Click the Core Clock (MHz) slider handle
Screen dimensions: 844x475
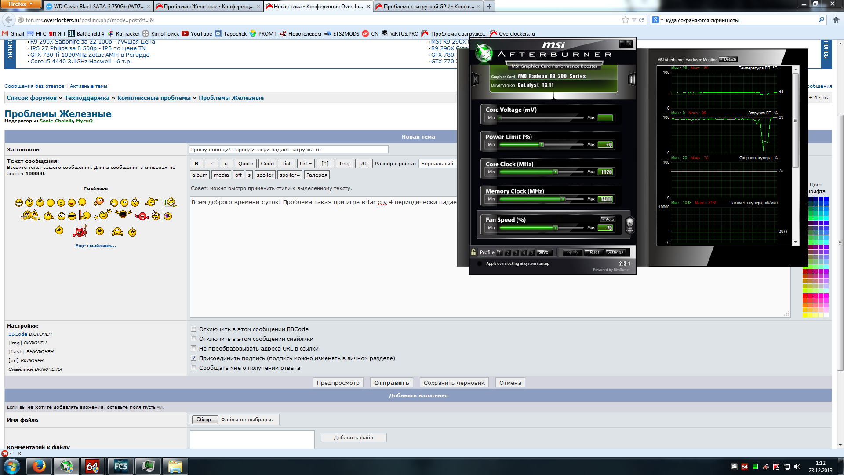point(556,172)
